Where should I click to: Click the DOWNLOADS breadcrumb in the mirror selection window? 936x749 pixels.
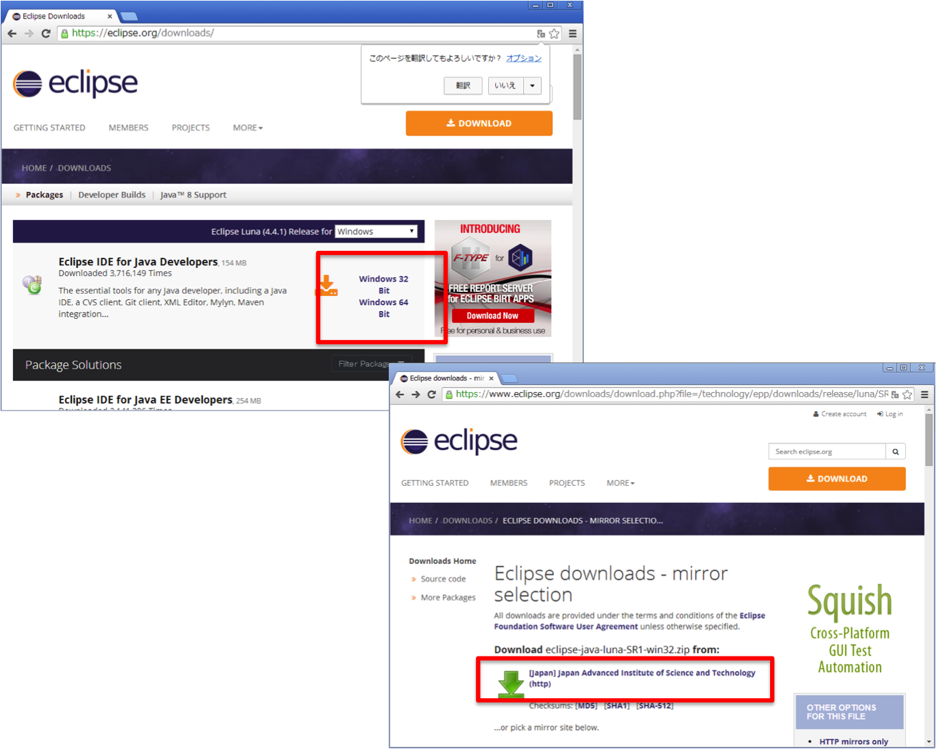(x=468, y=521)
